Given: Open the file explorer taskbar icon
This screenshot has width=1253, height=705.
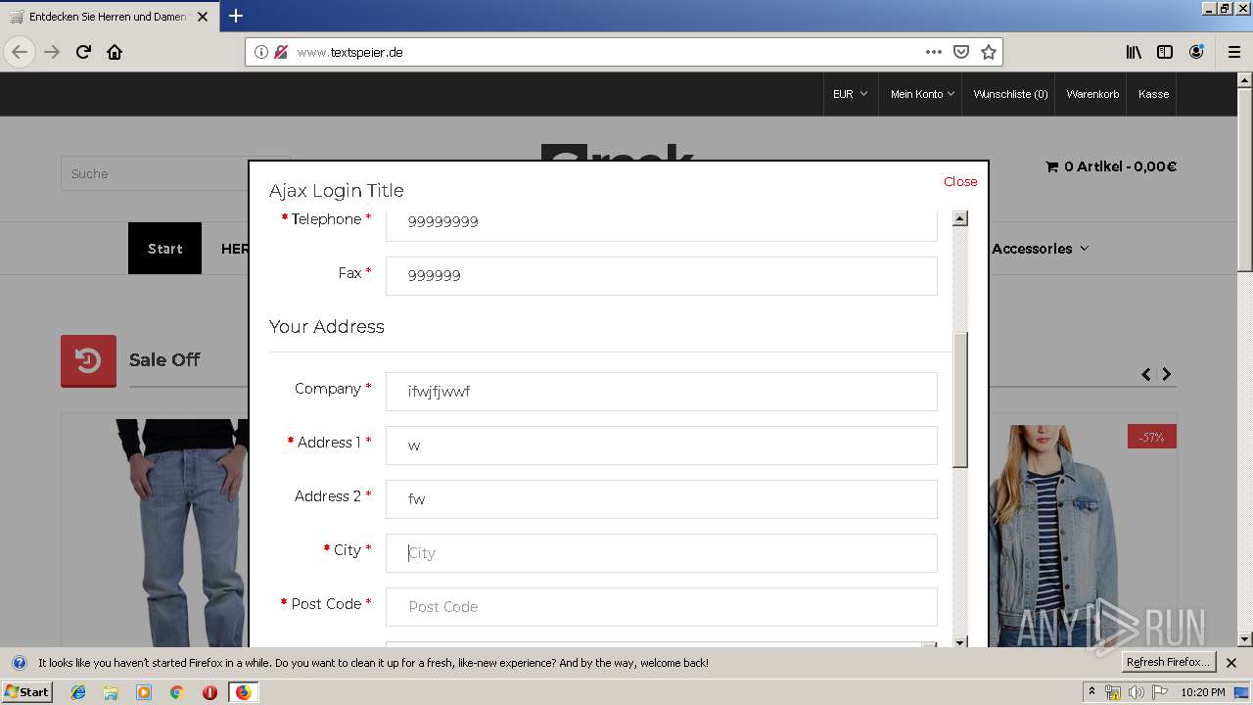Looking at the screenshot, I should [x=111, y=692].
